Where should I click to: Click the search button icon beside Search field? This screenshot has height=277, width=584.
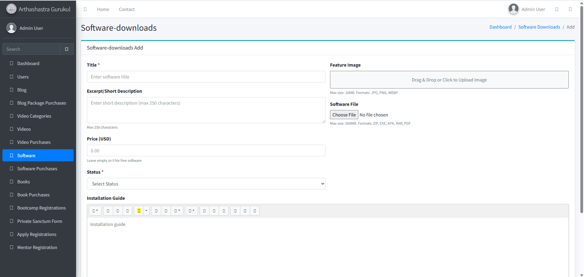(67, 49)
